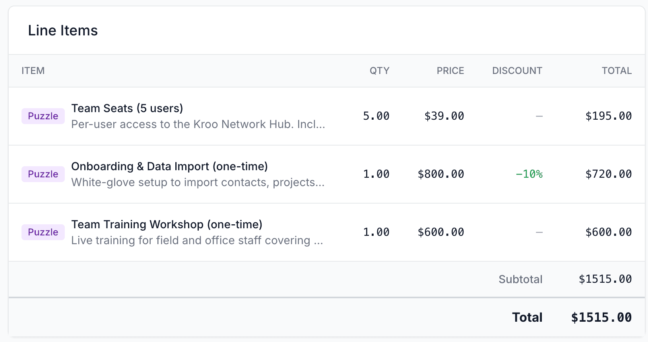Click the $800.00 onboarding price
This screenshot has width=648, height=342.
point(441,174)
